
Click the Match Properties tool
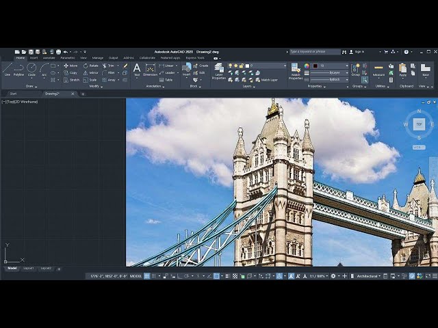[296, 71]
